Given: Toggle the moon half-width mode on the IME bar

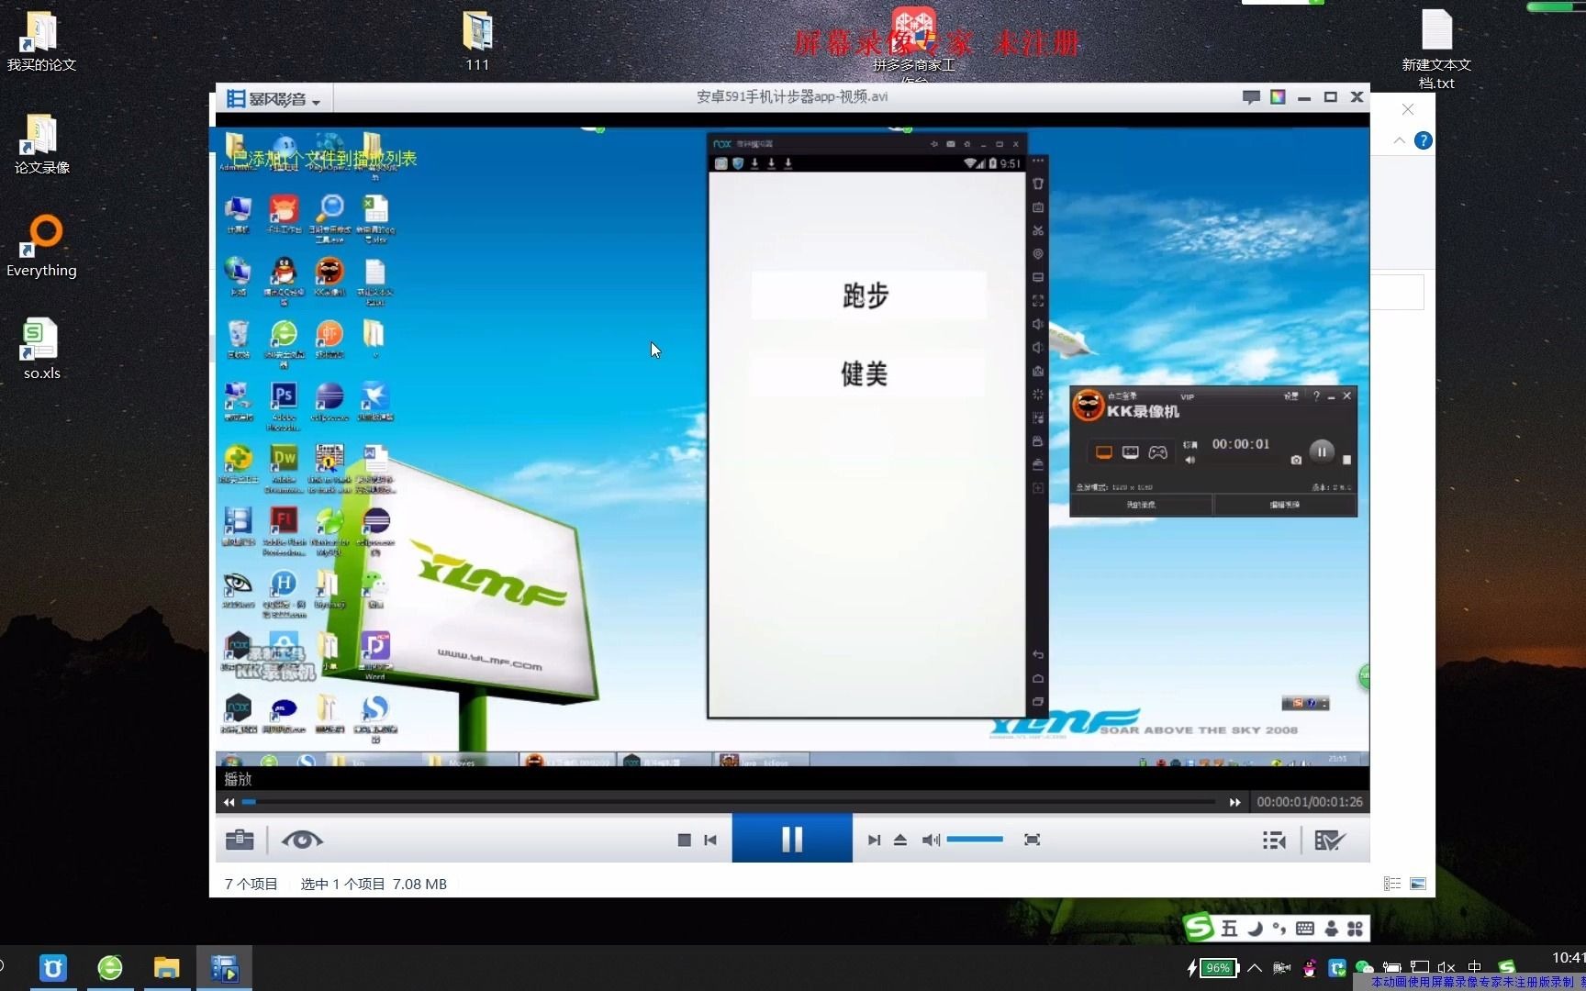Looking at the screenshot, I should click(1255, 929).
